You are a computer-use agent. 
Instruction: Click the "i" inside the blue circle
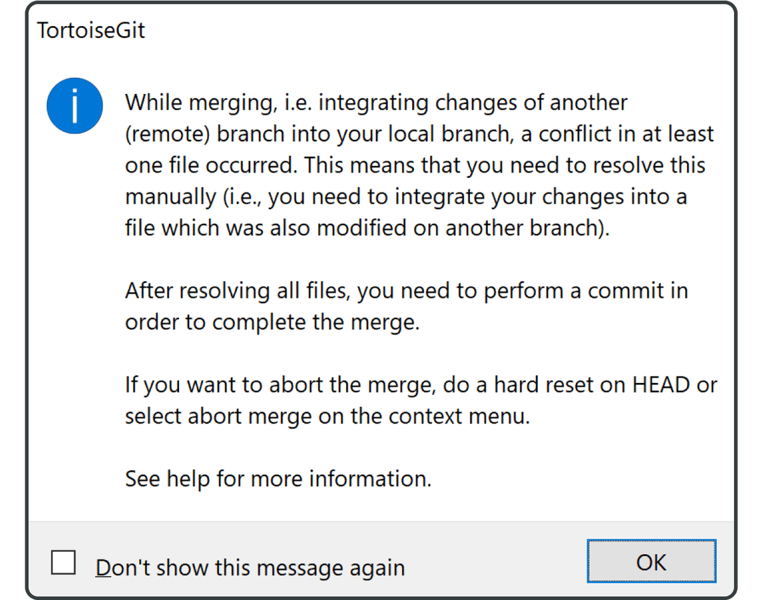[74, 105]
